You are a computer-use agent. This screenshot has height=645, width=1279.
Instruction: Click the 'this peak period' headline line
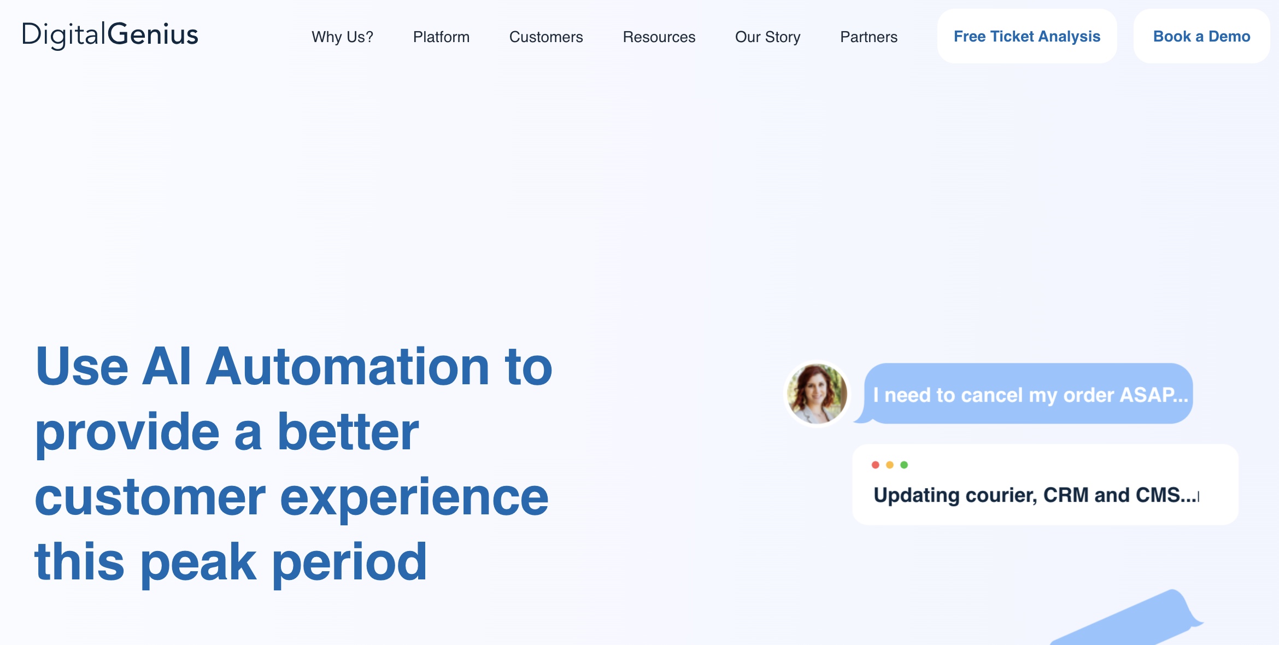click(x=230, y=561)
